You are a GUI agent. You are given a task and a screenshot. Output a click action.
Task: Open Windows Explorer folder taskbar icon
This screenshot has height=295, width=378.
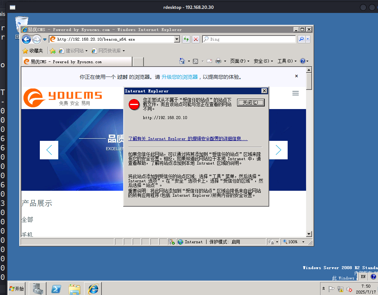click(x=74, y=289)
